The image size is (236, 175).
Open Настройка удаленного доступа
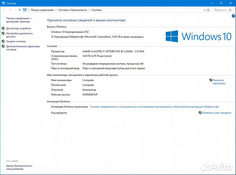click(19, 35)
